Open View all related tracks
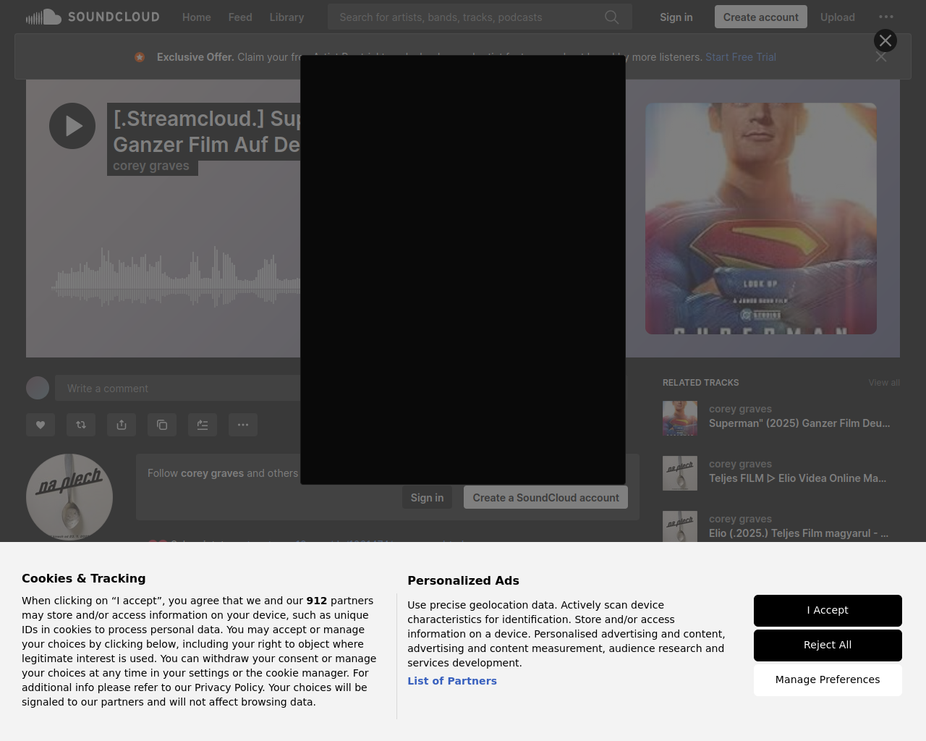 [x=884, y=383]
